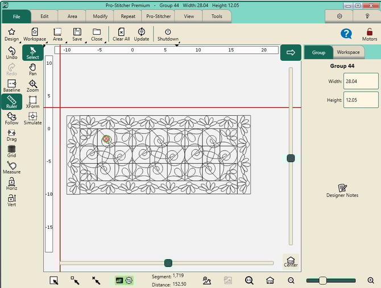Screen dimensions: 381x288
Task: Open the Edit tab
Action: 44,16
